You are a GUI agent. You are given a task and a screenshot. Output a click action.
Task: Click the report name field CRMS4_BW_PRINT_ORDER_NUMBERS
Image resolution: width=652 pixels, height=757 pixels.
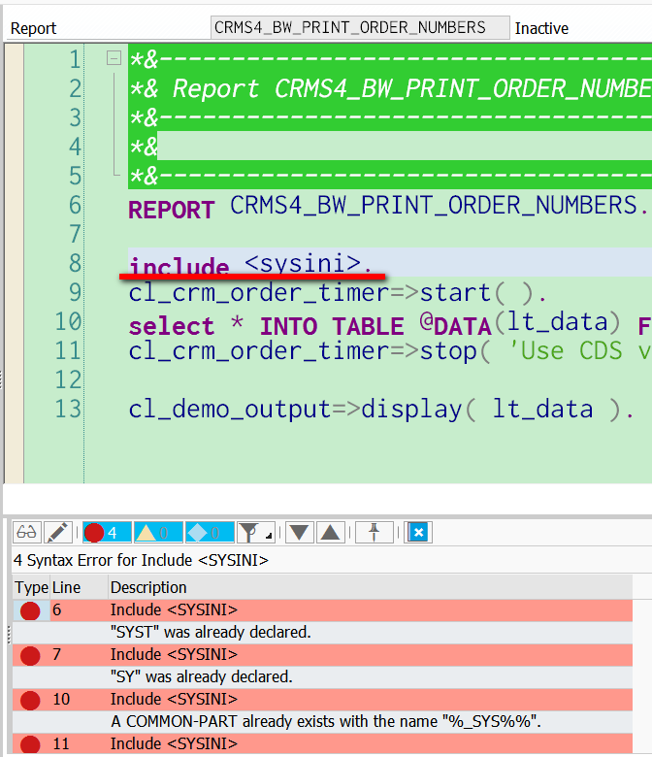click(360, 27)
